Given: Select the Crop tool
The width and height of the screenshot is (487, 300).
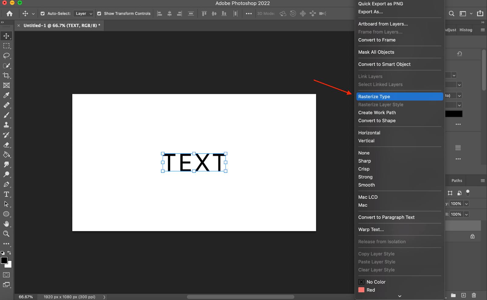Looking at the screenshot, I should coord(6,75).
